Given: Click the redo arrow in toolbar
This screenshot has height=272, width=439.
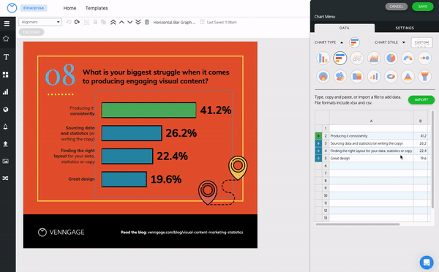Looking at the screenshot, I should tap(77, 22).
